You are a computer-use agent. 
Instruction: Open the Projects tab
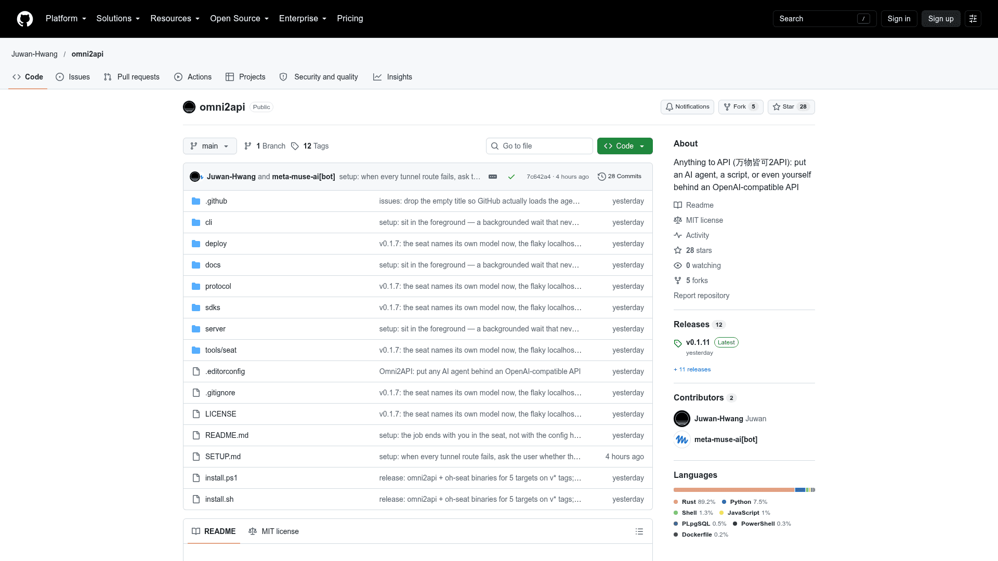coord(245,77)
